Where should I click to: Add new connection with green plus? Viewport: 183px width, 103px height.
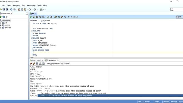1,17
